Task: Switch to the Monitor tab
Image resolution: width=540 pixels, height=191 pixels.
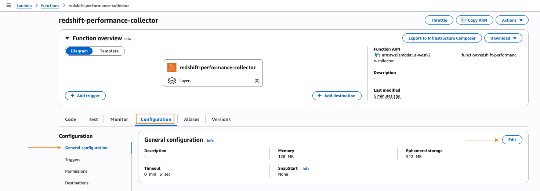Action: click(119, 119)
